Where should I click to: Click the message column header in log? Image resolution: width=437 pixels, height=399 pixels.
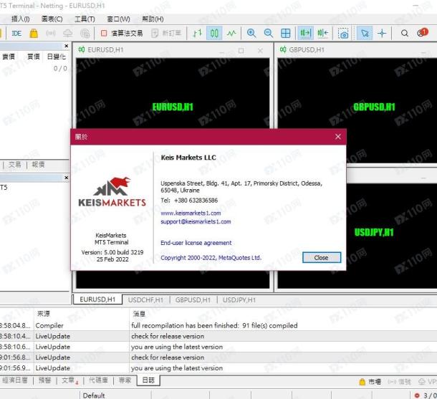139,314
